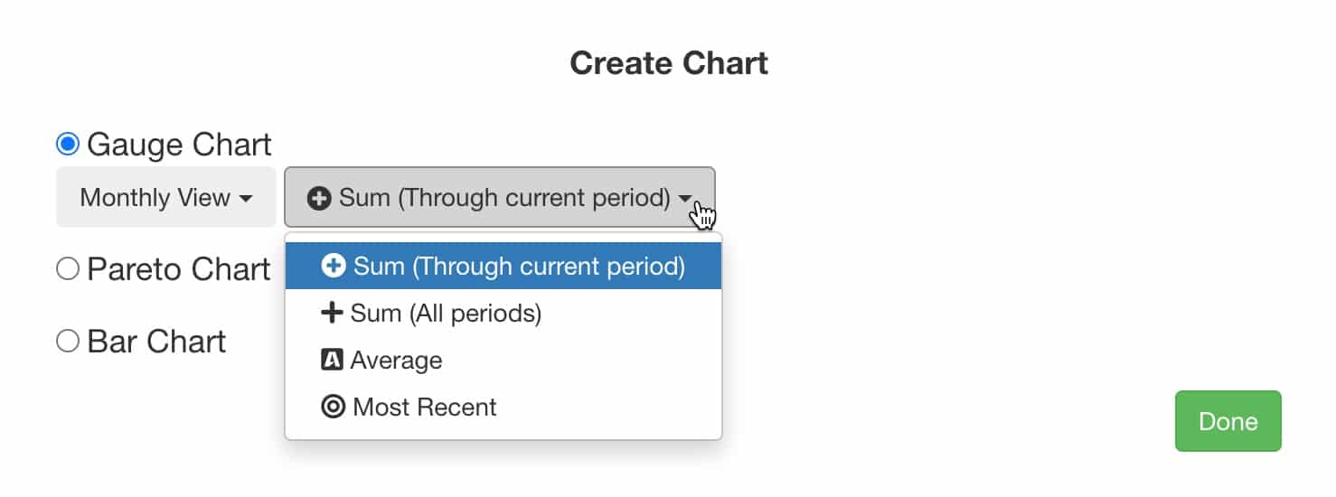Click the Pareto Chart text label
This screenshot has height=497, width=1336.
click(179, 269)
